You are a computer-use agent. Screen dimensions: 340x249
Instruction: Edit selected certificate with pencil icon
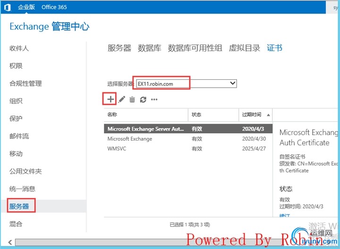click(122, 100)
